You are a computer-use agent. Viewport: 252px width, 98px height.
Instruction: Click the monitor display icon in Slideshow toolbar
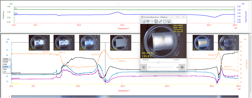169,21
